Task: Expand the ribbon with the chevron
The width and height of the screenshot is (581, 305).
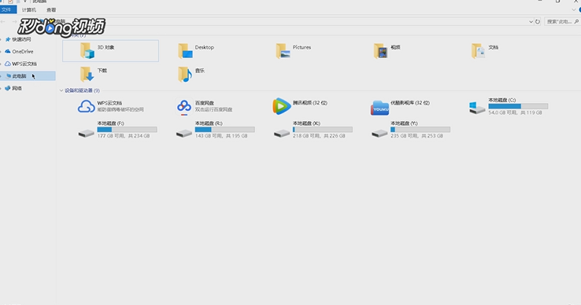Action: (574, 9)
